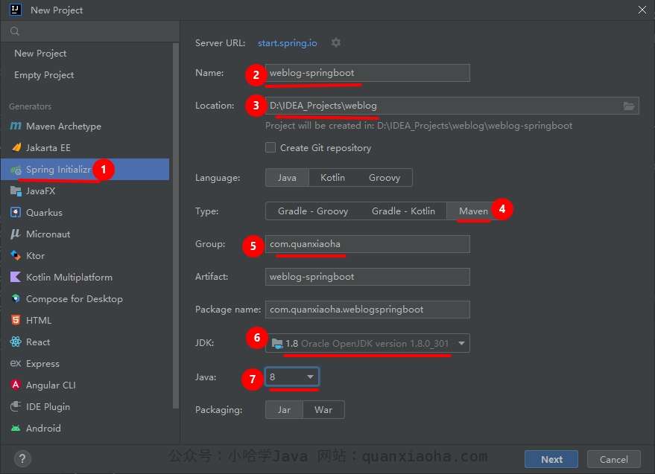Choose Gradle - Kotlin project type
Screen dimensions: 655x474
[x=403, y=211]
